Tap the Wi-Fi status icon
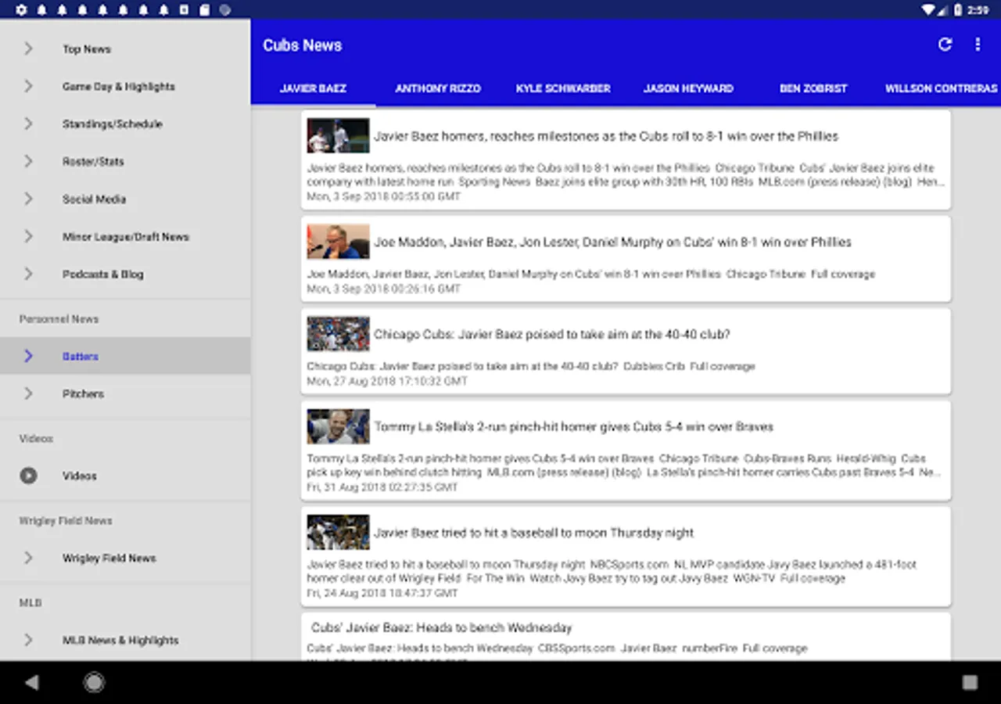This screenshot has width=1001, height=704. coord(928,10)
